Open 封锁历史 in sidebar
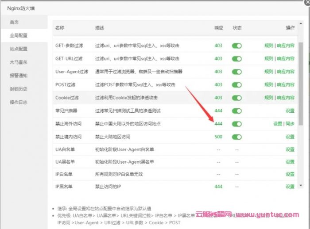310x229 pixels. point(19,89)
